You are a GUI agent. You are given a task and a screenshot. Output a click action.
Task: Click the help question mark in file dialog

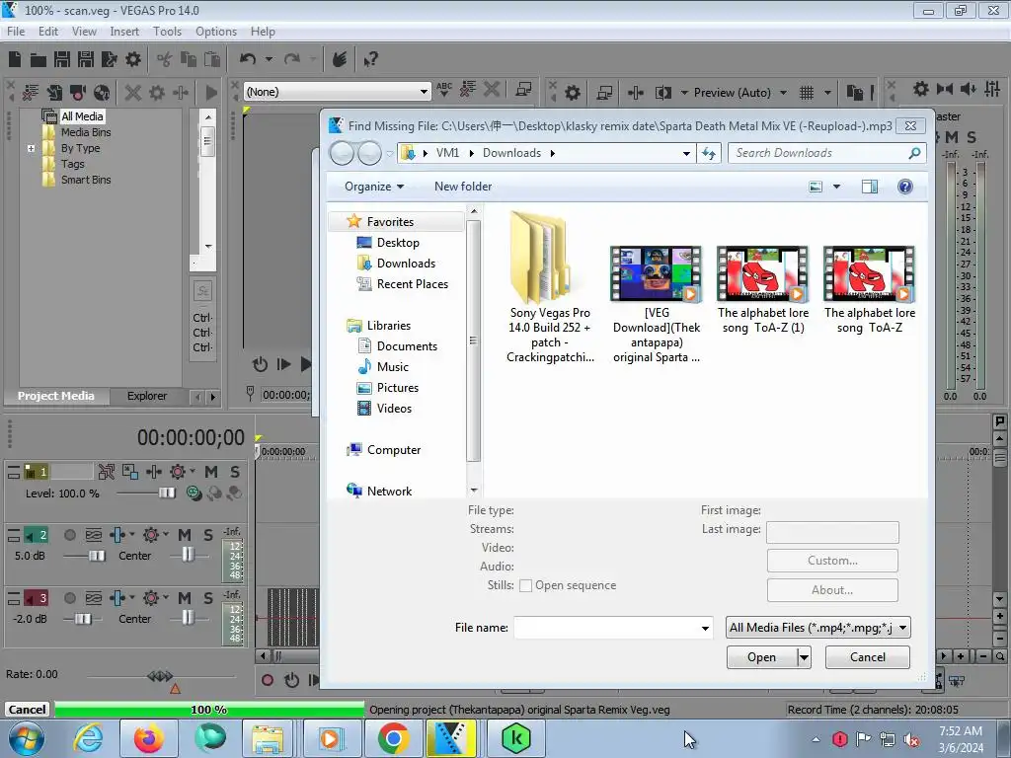905,187
